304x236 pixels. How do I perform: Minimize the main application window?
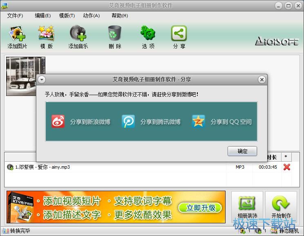[x=279, y=6]
